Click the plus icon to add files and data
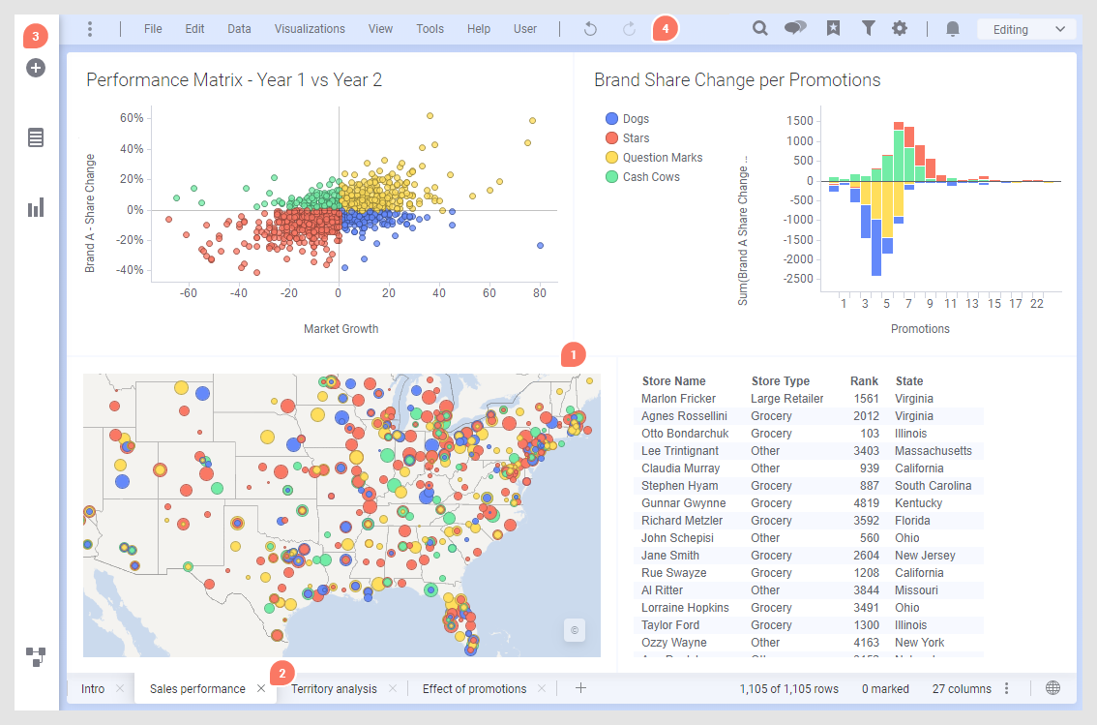Image resolution: width=1097 pixels, height=725 pixels. click(x=36, y=69)
